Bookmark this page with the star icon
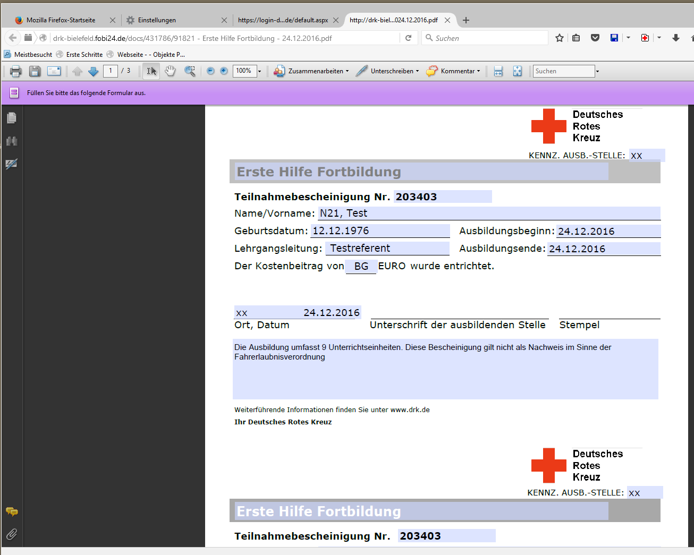This screenshot has width=694, height=555. point(559,38)
